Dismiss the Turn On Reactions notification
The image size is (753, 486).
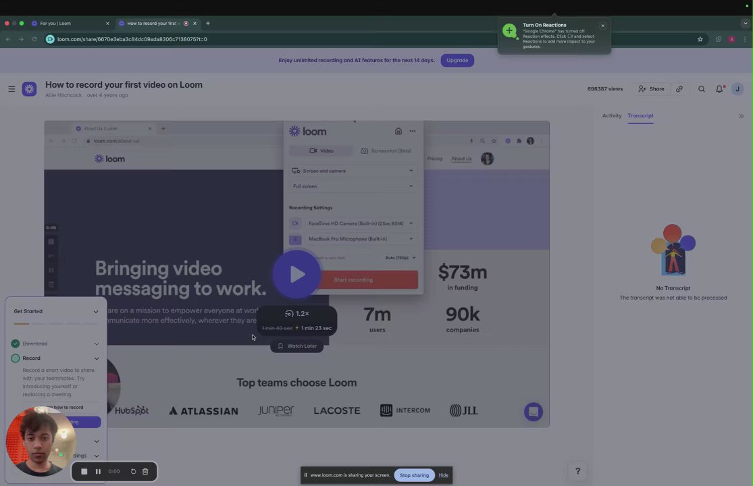pos(602,26)
